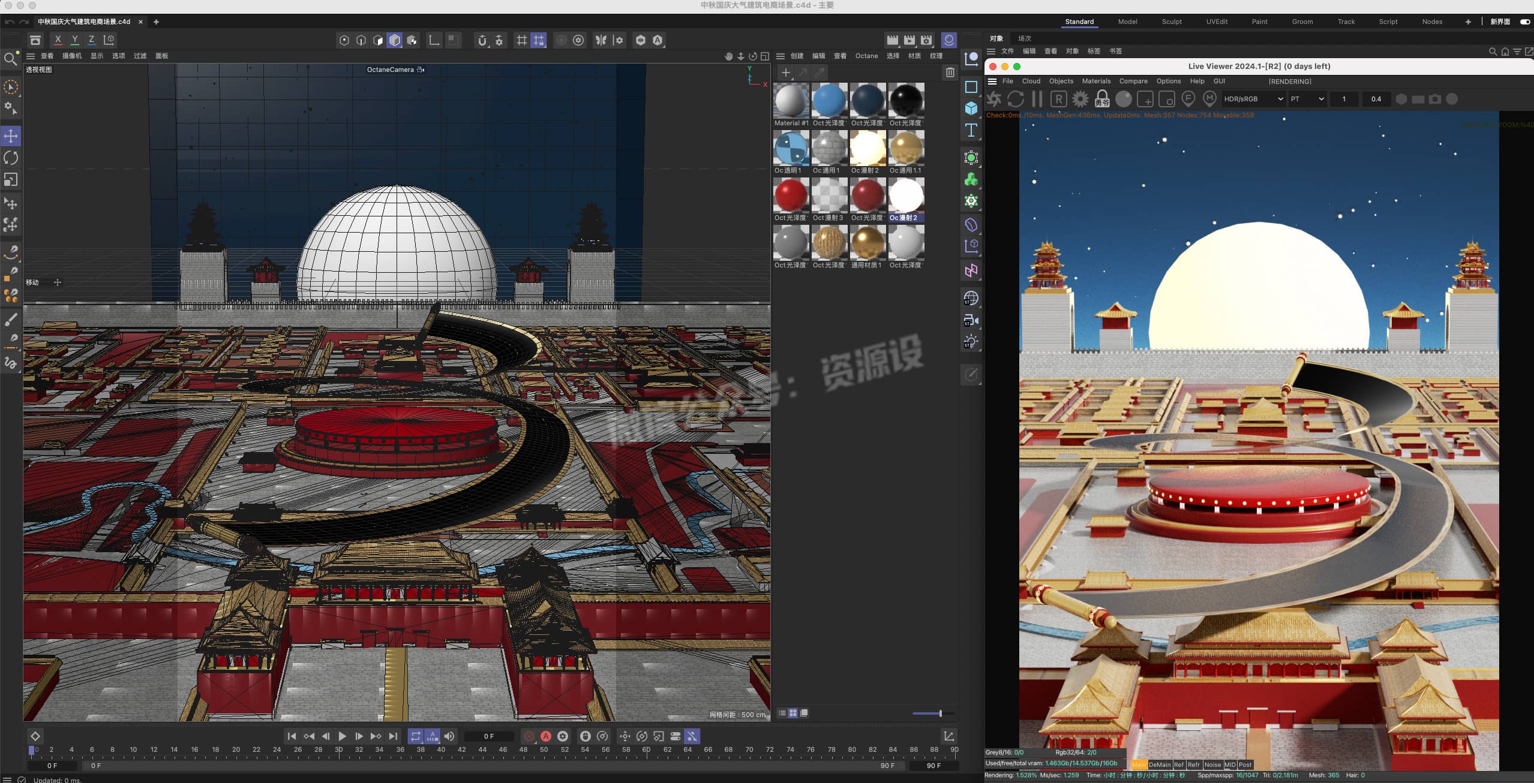This screenshot has height=783, width=1534.
Task: Click the 0.4 value field in Live Viewer
Action: (x=1376, y=99)
